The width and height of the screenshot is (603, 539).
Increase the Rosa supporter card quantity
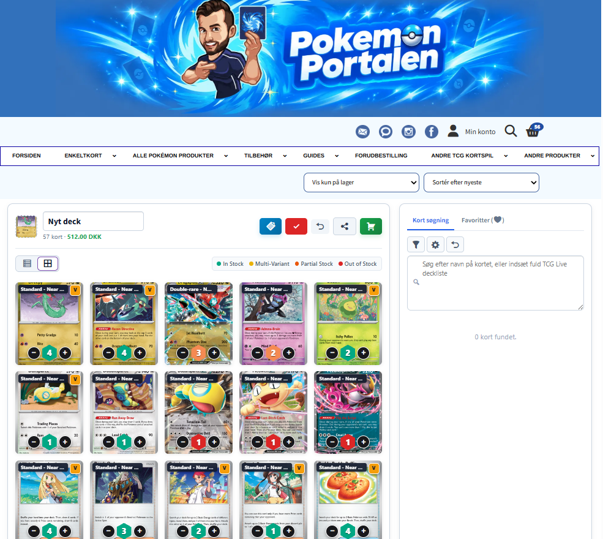pyautogui.click(x=289, y=531)
